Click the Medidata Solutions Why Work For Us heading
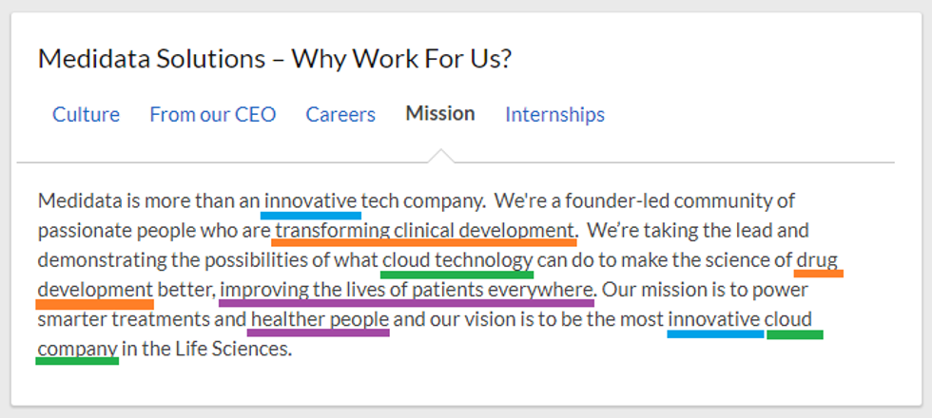This screenshot has height=418, width=932. click(275, 59)
